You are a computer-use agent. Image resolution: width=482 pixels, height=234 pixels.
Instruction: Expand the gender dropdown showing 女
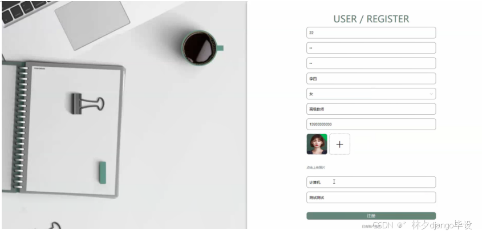pyautogui.click(x=371, y=94)
